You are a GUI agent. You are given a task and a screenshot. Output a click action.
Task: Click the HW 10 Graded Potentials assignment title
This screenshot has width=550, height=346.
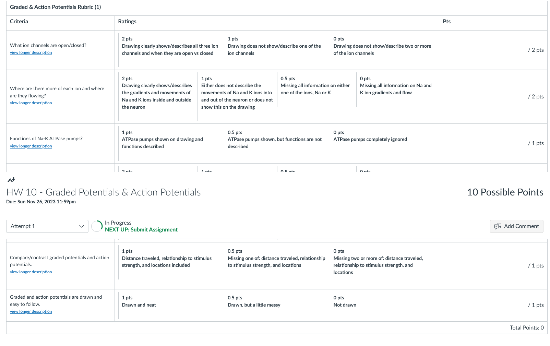point(104,192)
